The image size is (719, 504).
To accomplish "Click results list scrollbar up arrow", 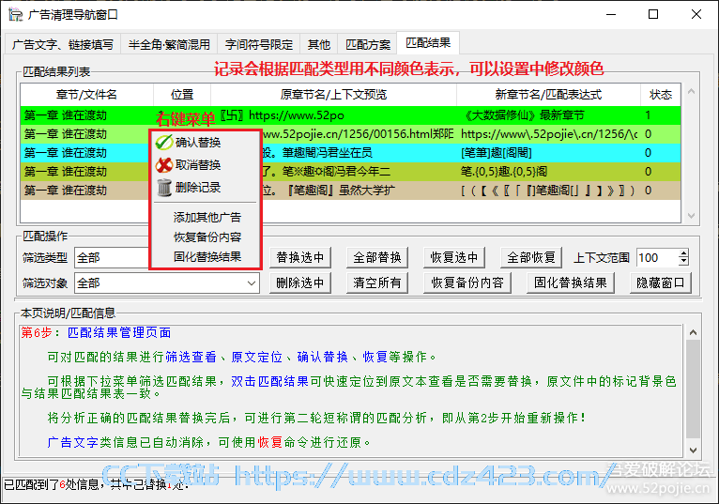I will point(691,92).
